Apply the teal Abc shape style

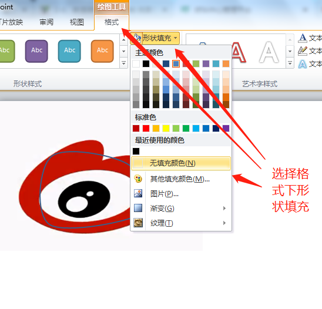pyautogui.click(x=69, y=51)
